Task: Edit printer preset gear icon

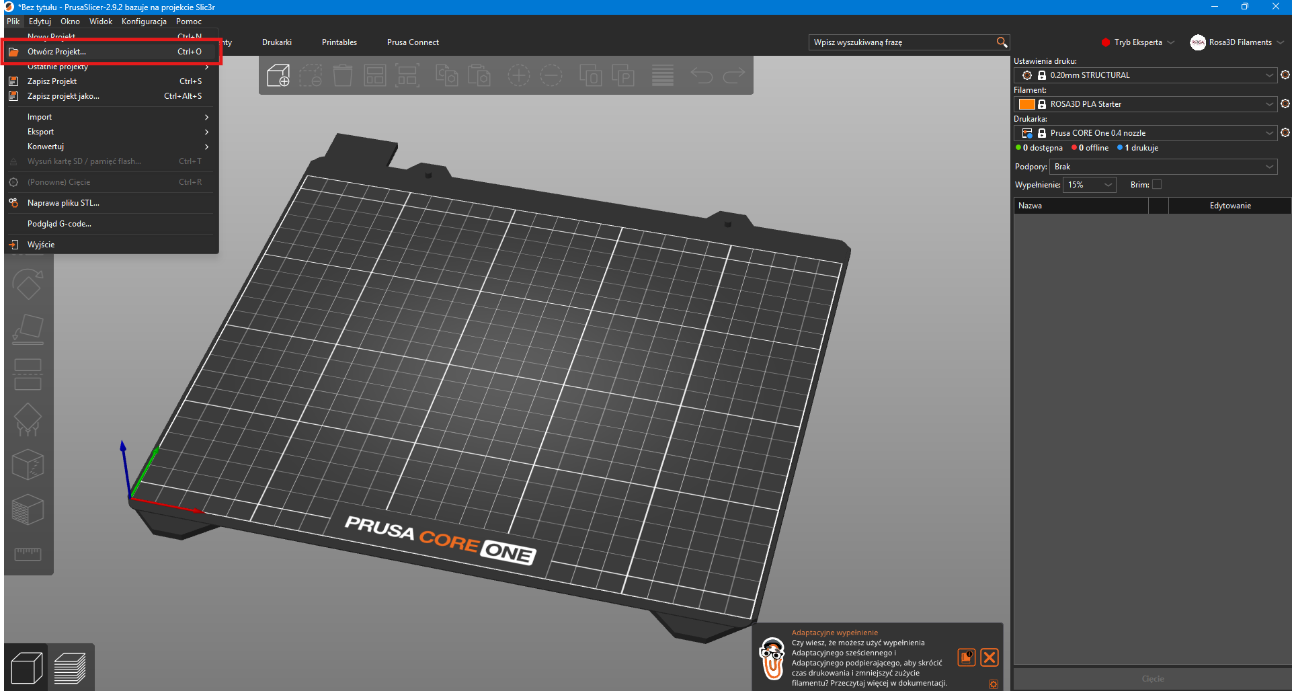Action: coord(1285,132)
